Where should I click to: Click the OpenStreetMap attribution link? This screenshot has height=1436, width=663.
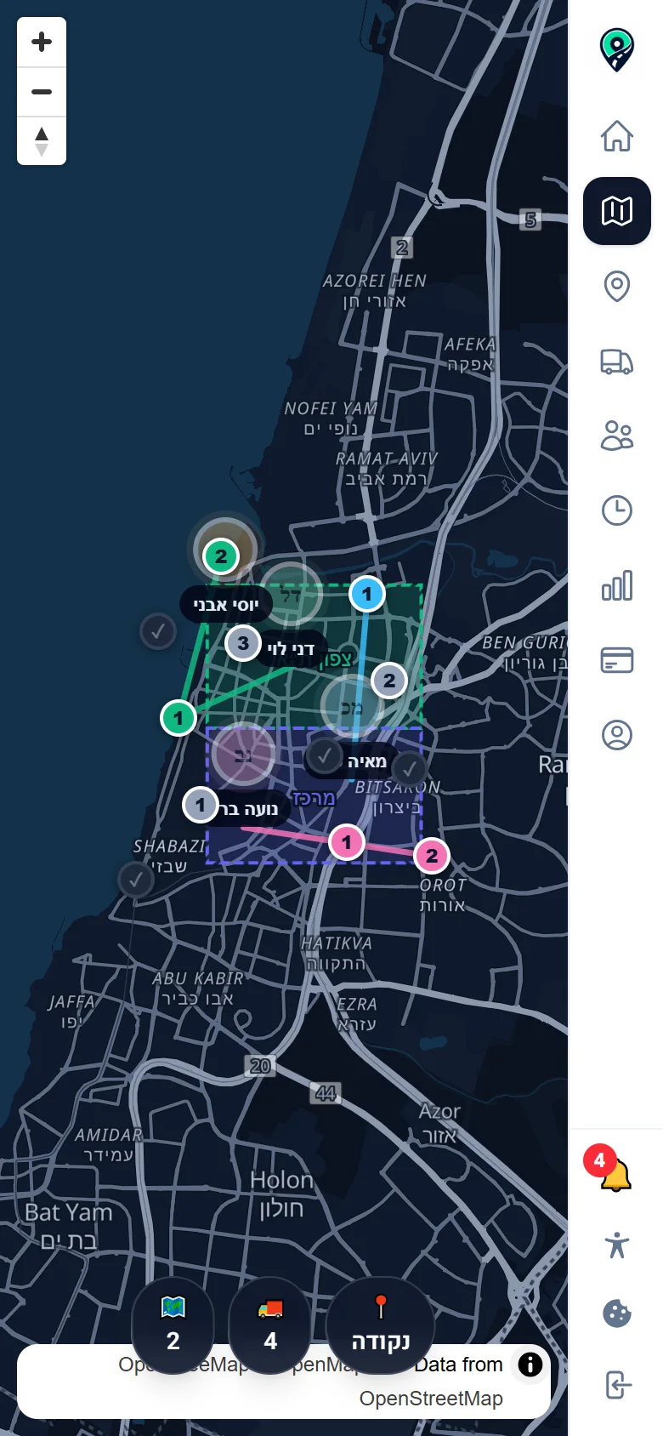coord(431,1399)
